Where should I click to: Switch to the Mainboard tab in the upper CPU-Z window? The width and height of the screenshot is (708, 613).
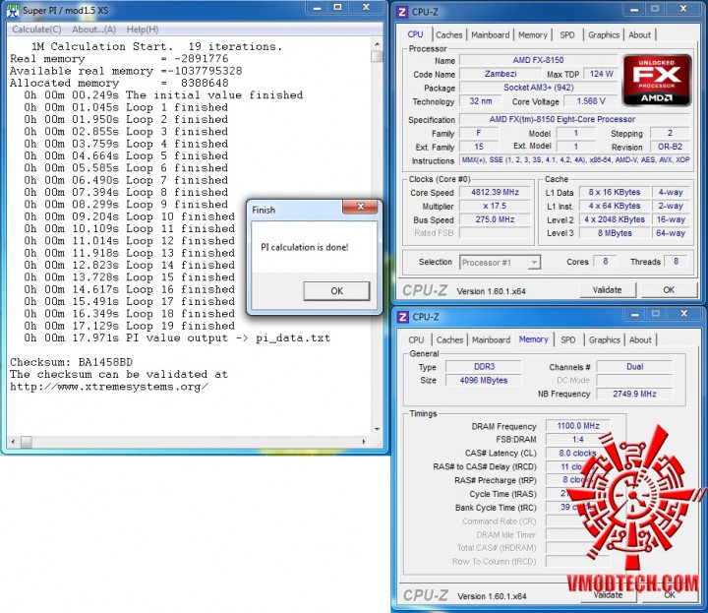pyautogui.click(x=490, y=34)
